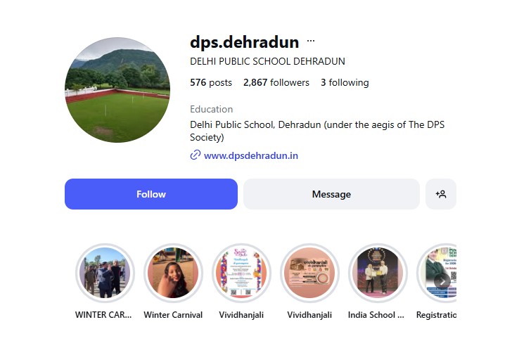This screenshot has width=512, height=341.
Task: Open the Winter Carnival highlight with girl
Action: 173,273
